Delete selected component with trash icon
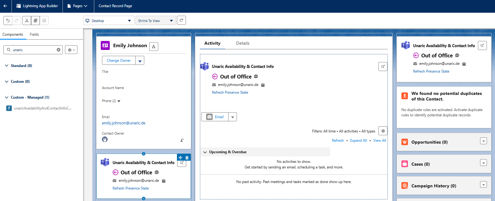 pyautogui.click(x=187, y=158)
